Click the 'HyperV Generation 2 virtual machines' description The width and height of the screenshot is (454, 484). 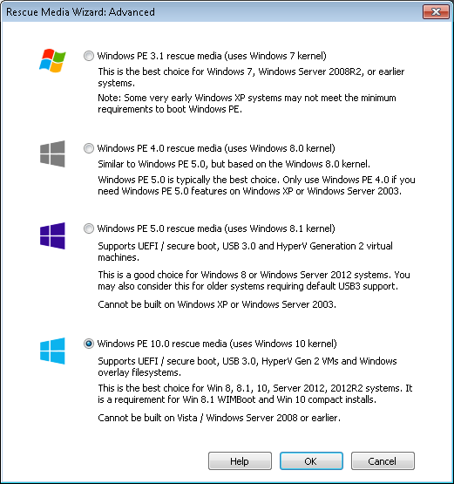pos(245,251)
